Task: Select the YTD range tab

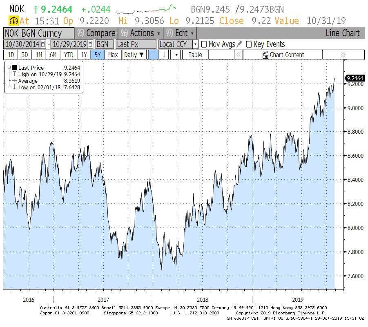Action: (x=69, y=55)
